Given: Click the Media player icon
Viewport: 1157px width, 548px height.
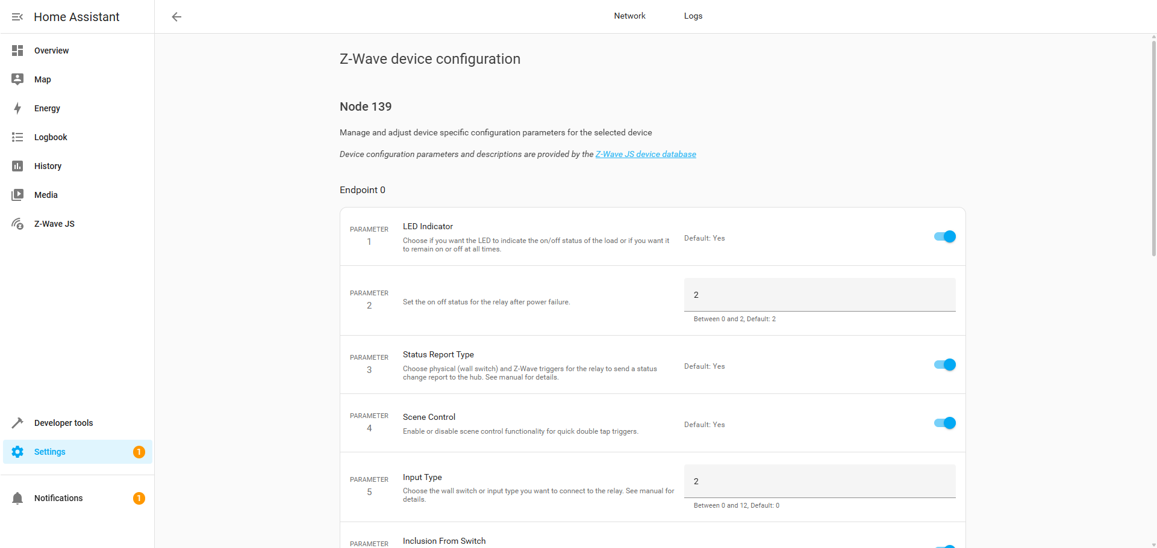Looking at the screenshot, I should coord(17,195).
